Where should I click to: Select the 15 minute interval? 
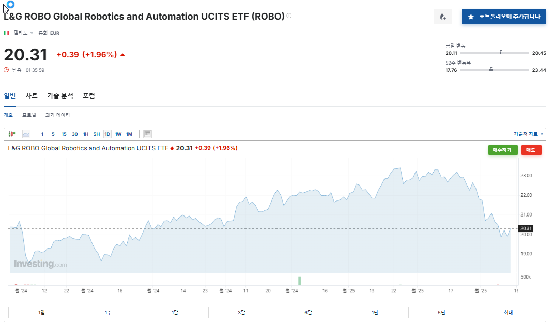pyautogui.click(x=64, y=134)
